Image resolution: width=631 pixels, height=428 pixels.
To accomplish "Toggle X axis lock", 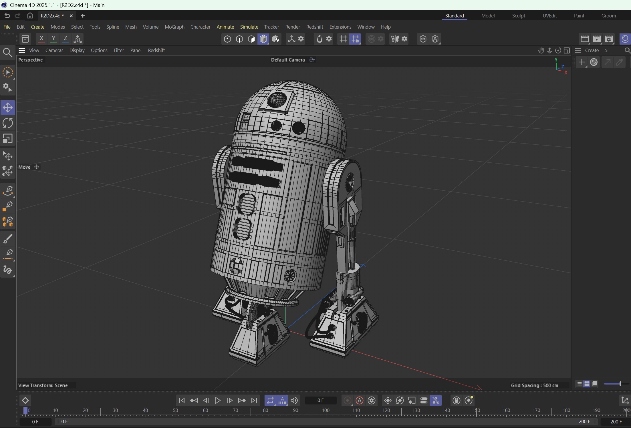I will (x=41, y=39).
